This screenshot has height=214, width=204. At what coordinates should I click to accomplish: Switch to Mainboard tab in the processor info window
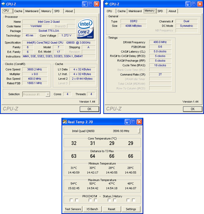(32, 11)
